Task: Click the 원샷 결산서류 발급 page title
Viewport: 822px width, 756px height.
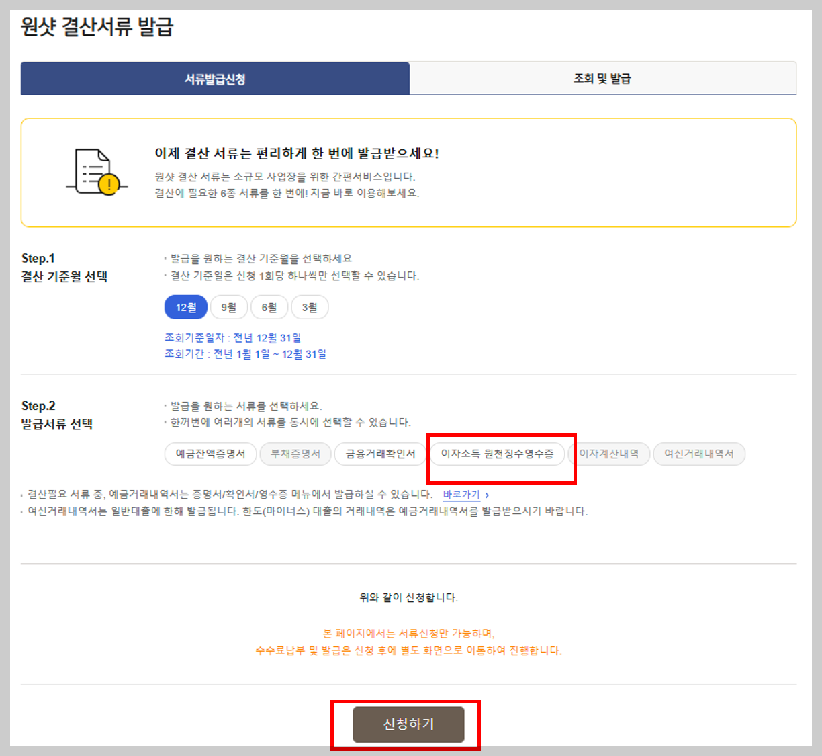Action: (x=97, y=27)
